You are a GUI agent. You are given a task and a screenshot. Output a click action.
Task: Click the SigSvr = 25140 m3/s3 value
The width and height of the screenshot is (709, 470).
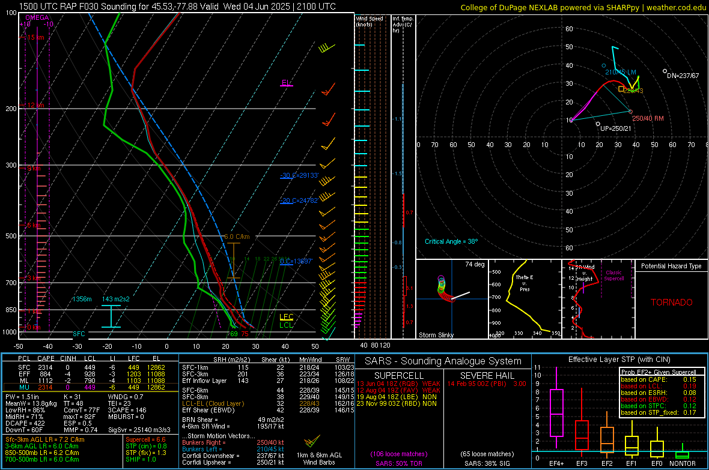[139, 430]
